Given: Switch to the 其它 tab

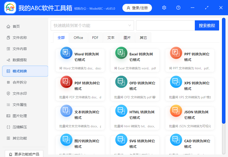Looking at the screenshot, I should click(x=143, y=38).
